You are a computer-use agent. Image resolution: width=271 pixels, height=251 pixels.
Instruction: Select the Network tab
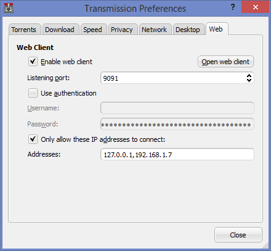[155, 30]
